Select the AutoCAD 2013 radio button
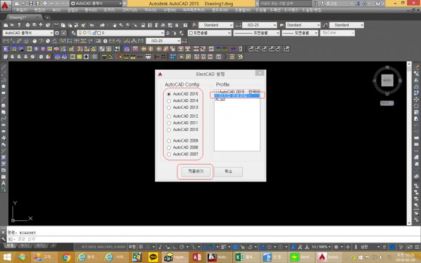Viewport: 421px width, 263px height. pos(169,107)
